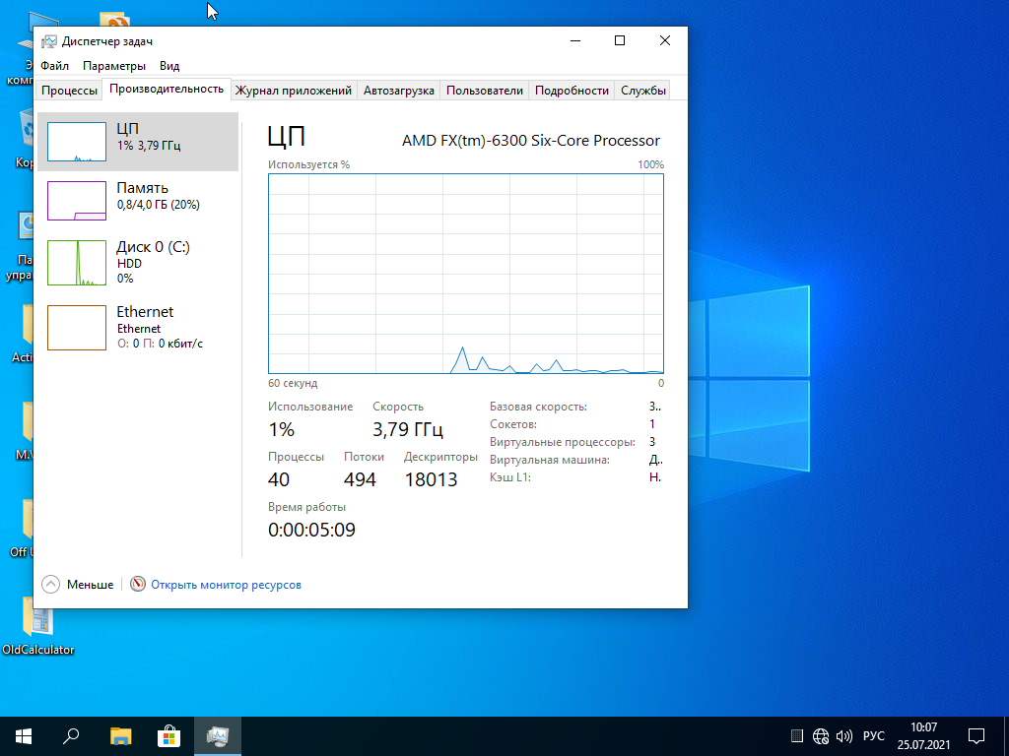Click the volume speaker tray icon
The width and height of the screenshot is (1009, 756).
(x=843, y=736)
